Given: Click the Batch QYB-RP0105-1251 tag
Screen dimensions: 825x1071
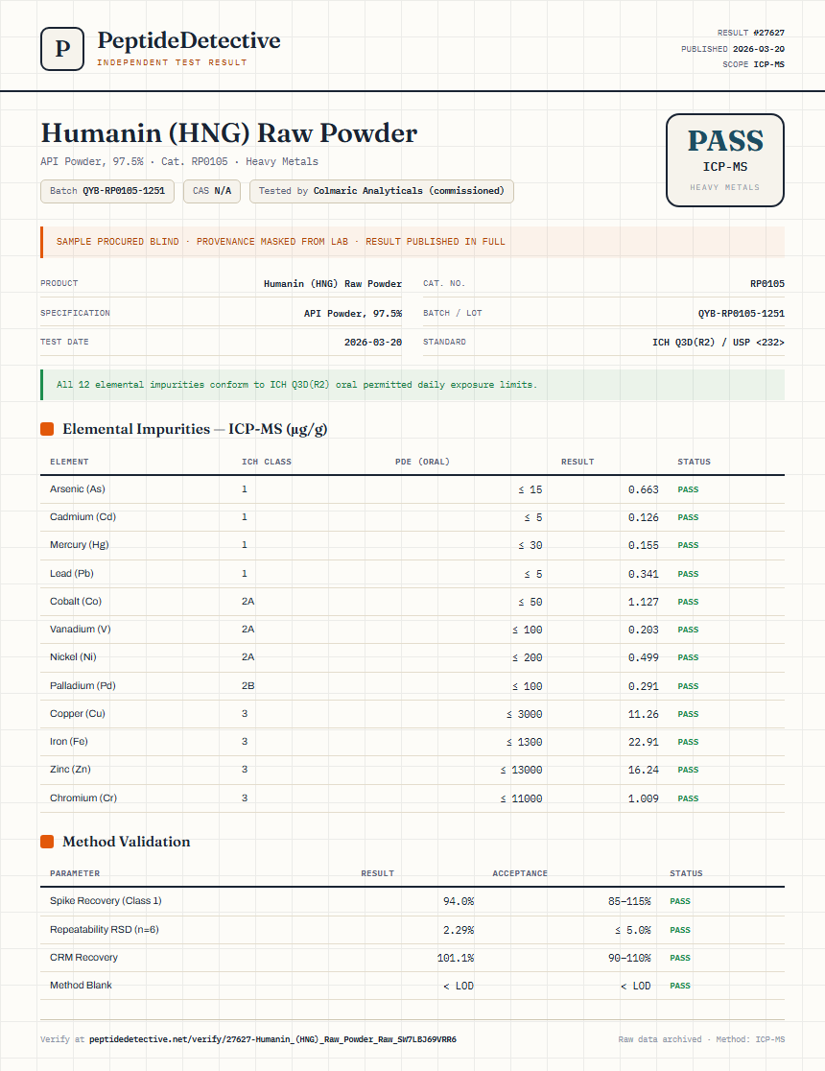Looking at the screenshot, I should coord(107,191).
